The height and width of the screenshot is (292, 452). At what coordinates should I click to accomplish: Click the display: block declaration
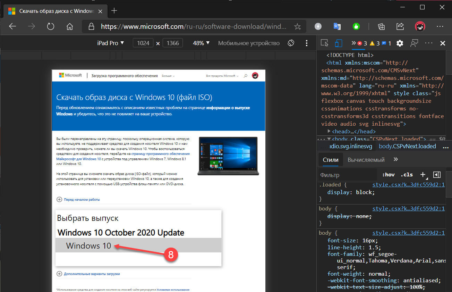[x=351, y=192]
